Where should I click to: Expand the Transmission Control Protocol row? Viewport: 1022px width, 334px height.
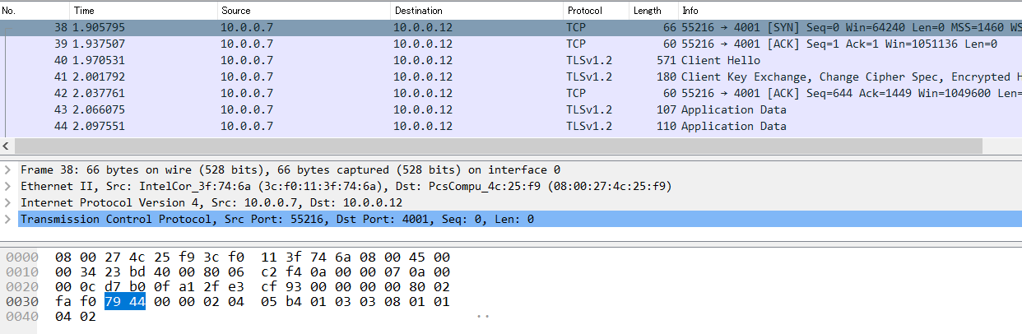pos(8,219)
